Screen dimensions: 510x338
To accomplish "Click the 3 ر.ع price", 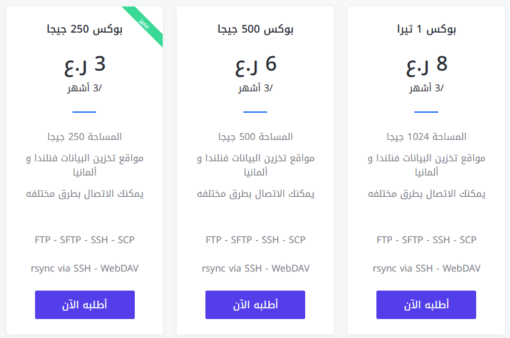I will click(x=85, y=64).
